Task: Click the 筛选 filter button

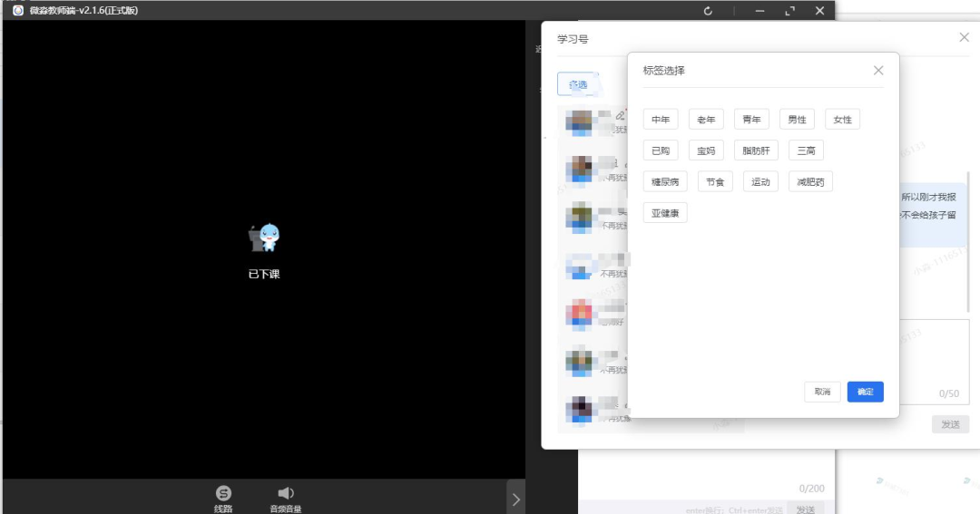Action: pyautogui.click(x=578, y=84)
